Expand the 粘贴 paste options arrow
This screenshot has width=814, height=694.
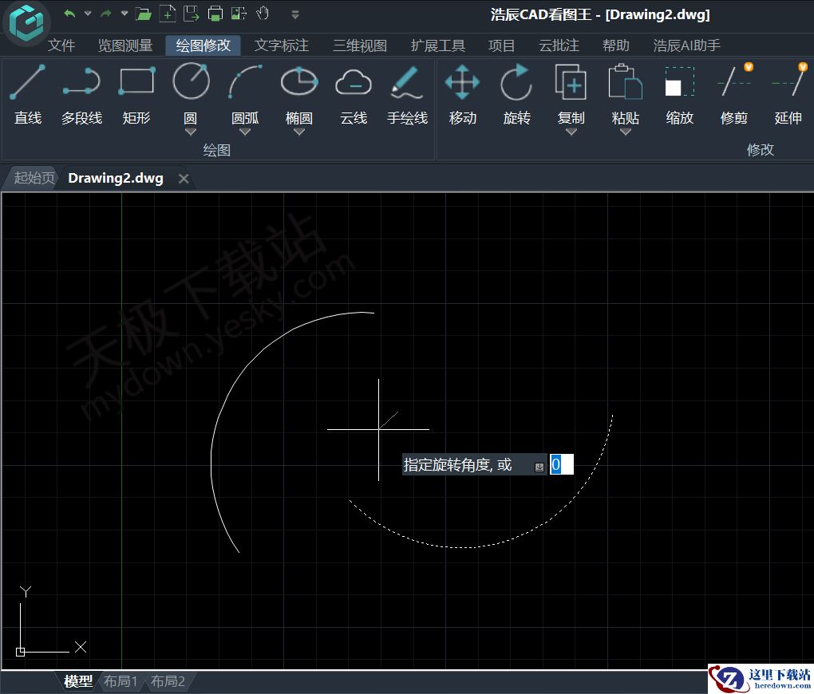pos(626,132)
